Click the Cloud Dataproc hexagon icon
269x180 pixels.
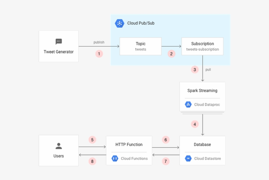[188, 104]
